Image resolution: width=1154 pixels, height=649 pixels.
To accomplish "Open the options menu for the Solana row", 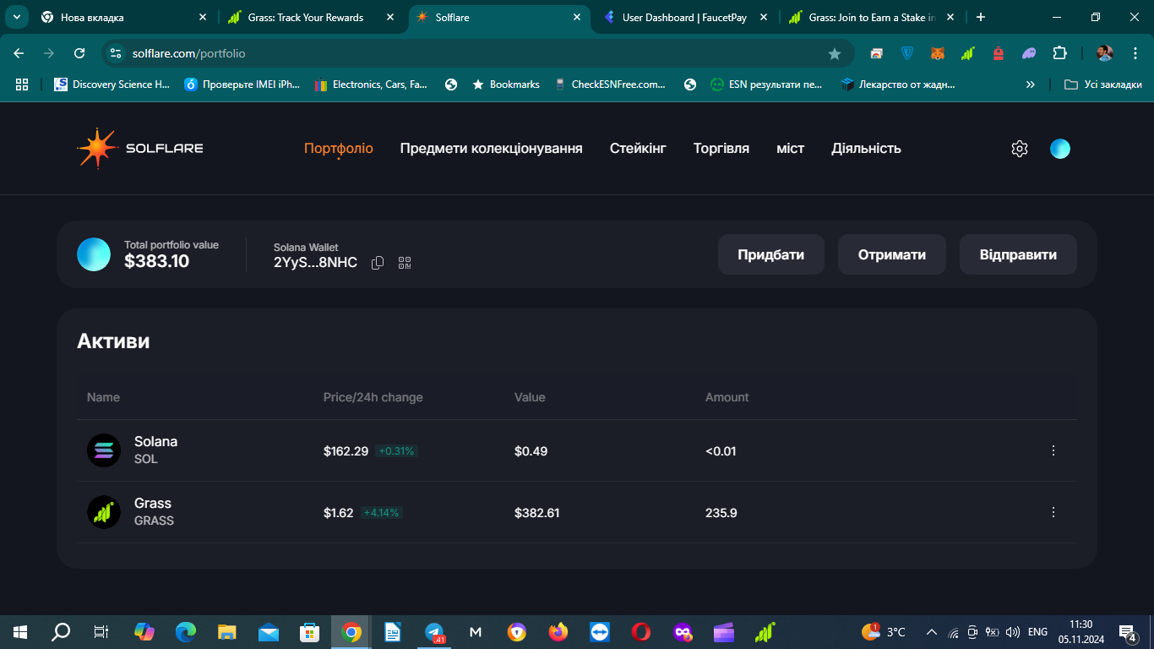I will click(x=1053, y=450).
